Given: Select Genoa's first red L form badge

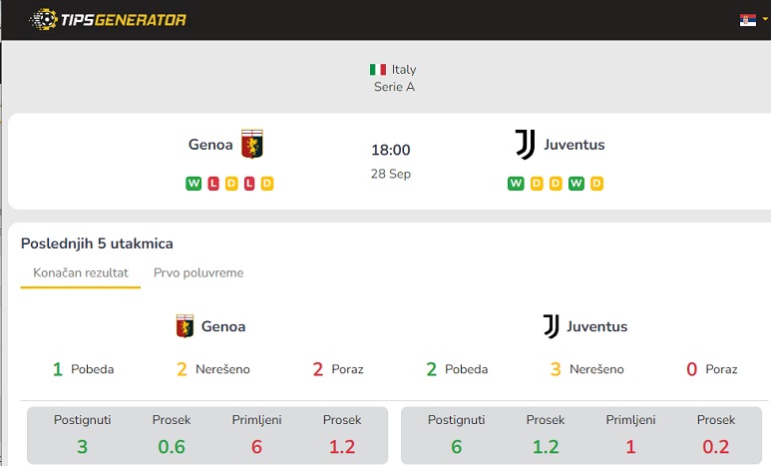Looking at the screenshot, I should pyautogui.click(x=212, y=184).
